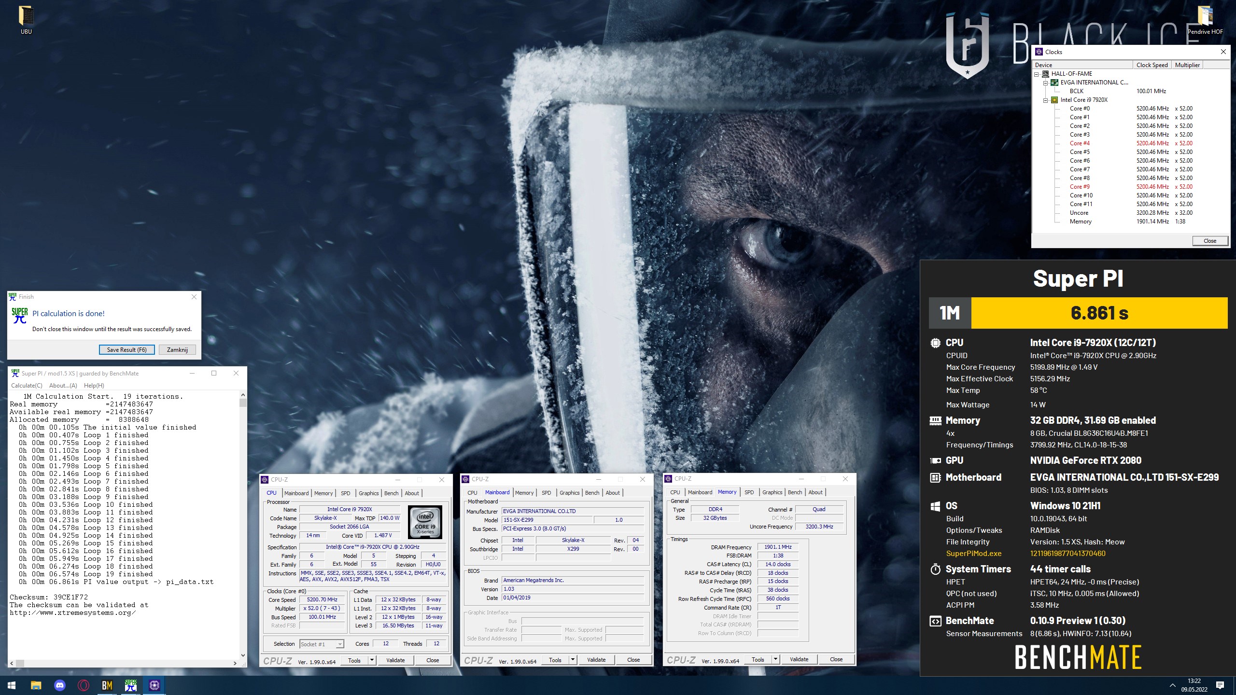Click the Device column header

1082,65
